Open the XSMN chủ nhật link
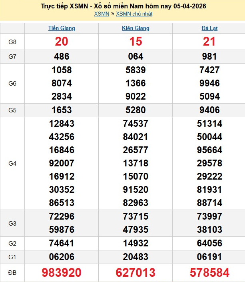The width and height of the screenshot is (245, 282). tap(134, 14)
